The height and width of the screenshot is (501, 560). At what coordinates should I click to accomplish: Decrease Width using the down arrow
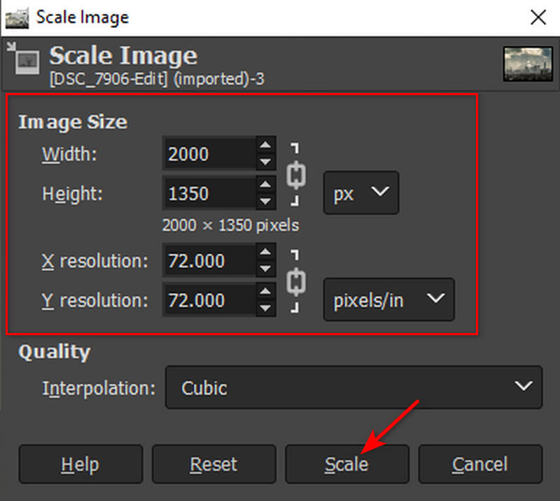point(265,162)
